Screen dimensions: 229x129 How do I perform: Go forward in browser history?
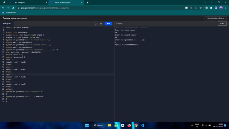[8, 8]
